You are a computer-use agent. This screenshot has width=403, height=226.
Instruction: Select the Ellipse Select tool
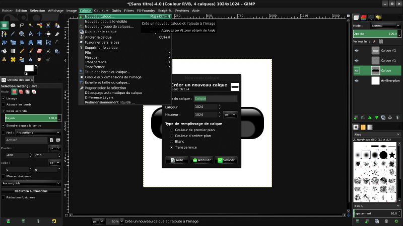[13, 25]
